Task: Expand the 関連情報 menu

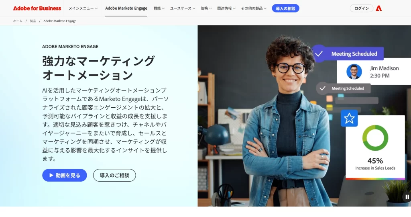Action: (226, 8)
